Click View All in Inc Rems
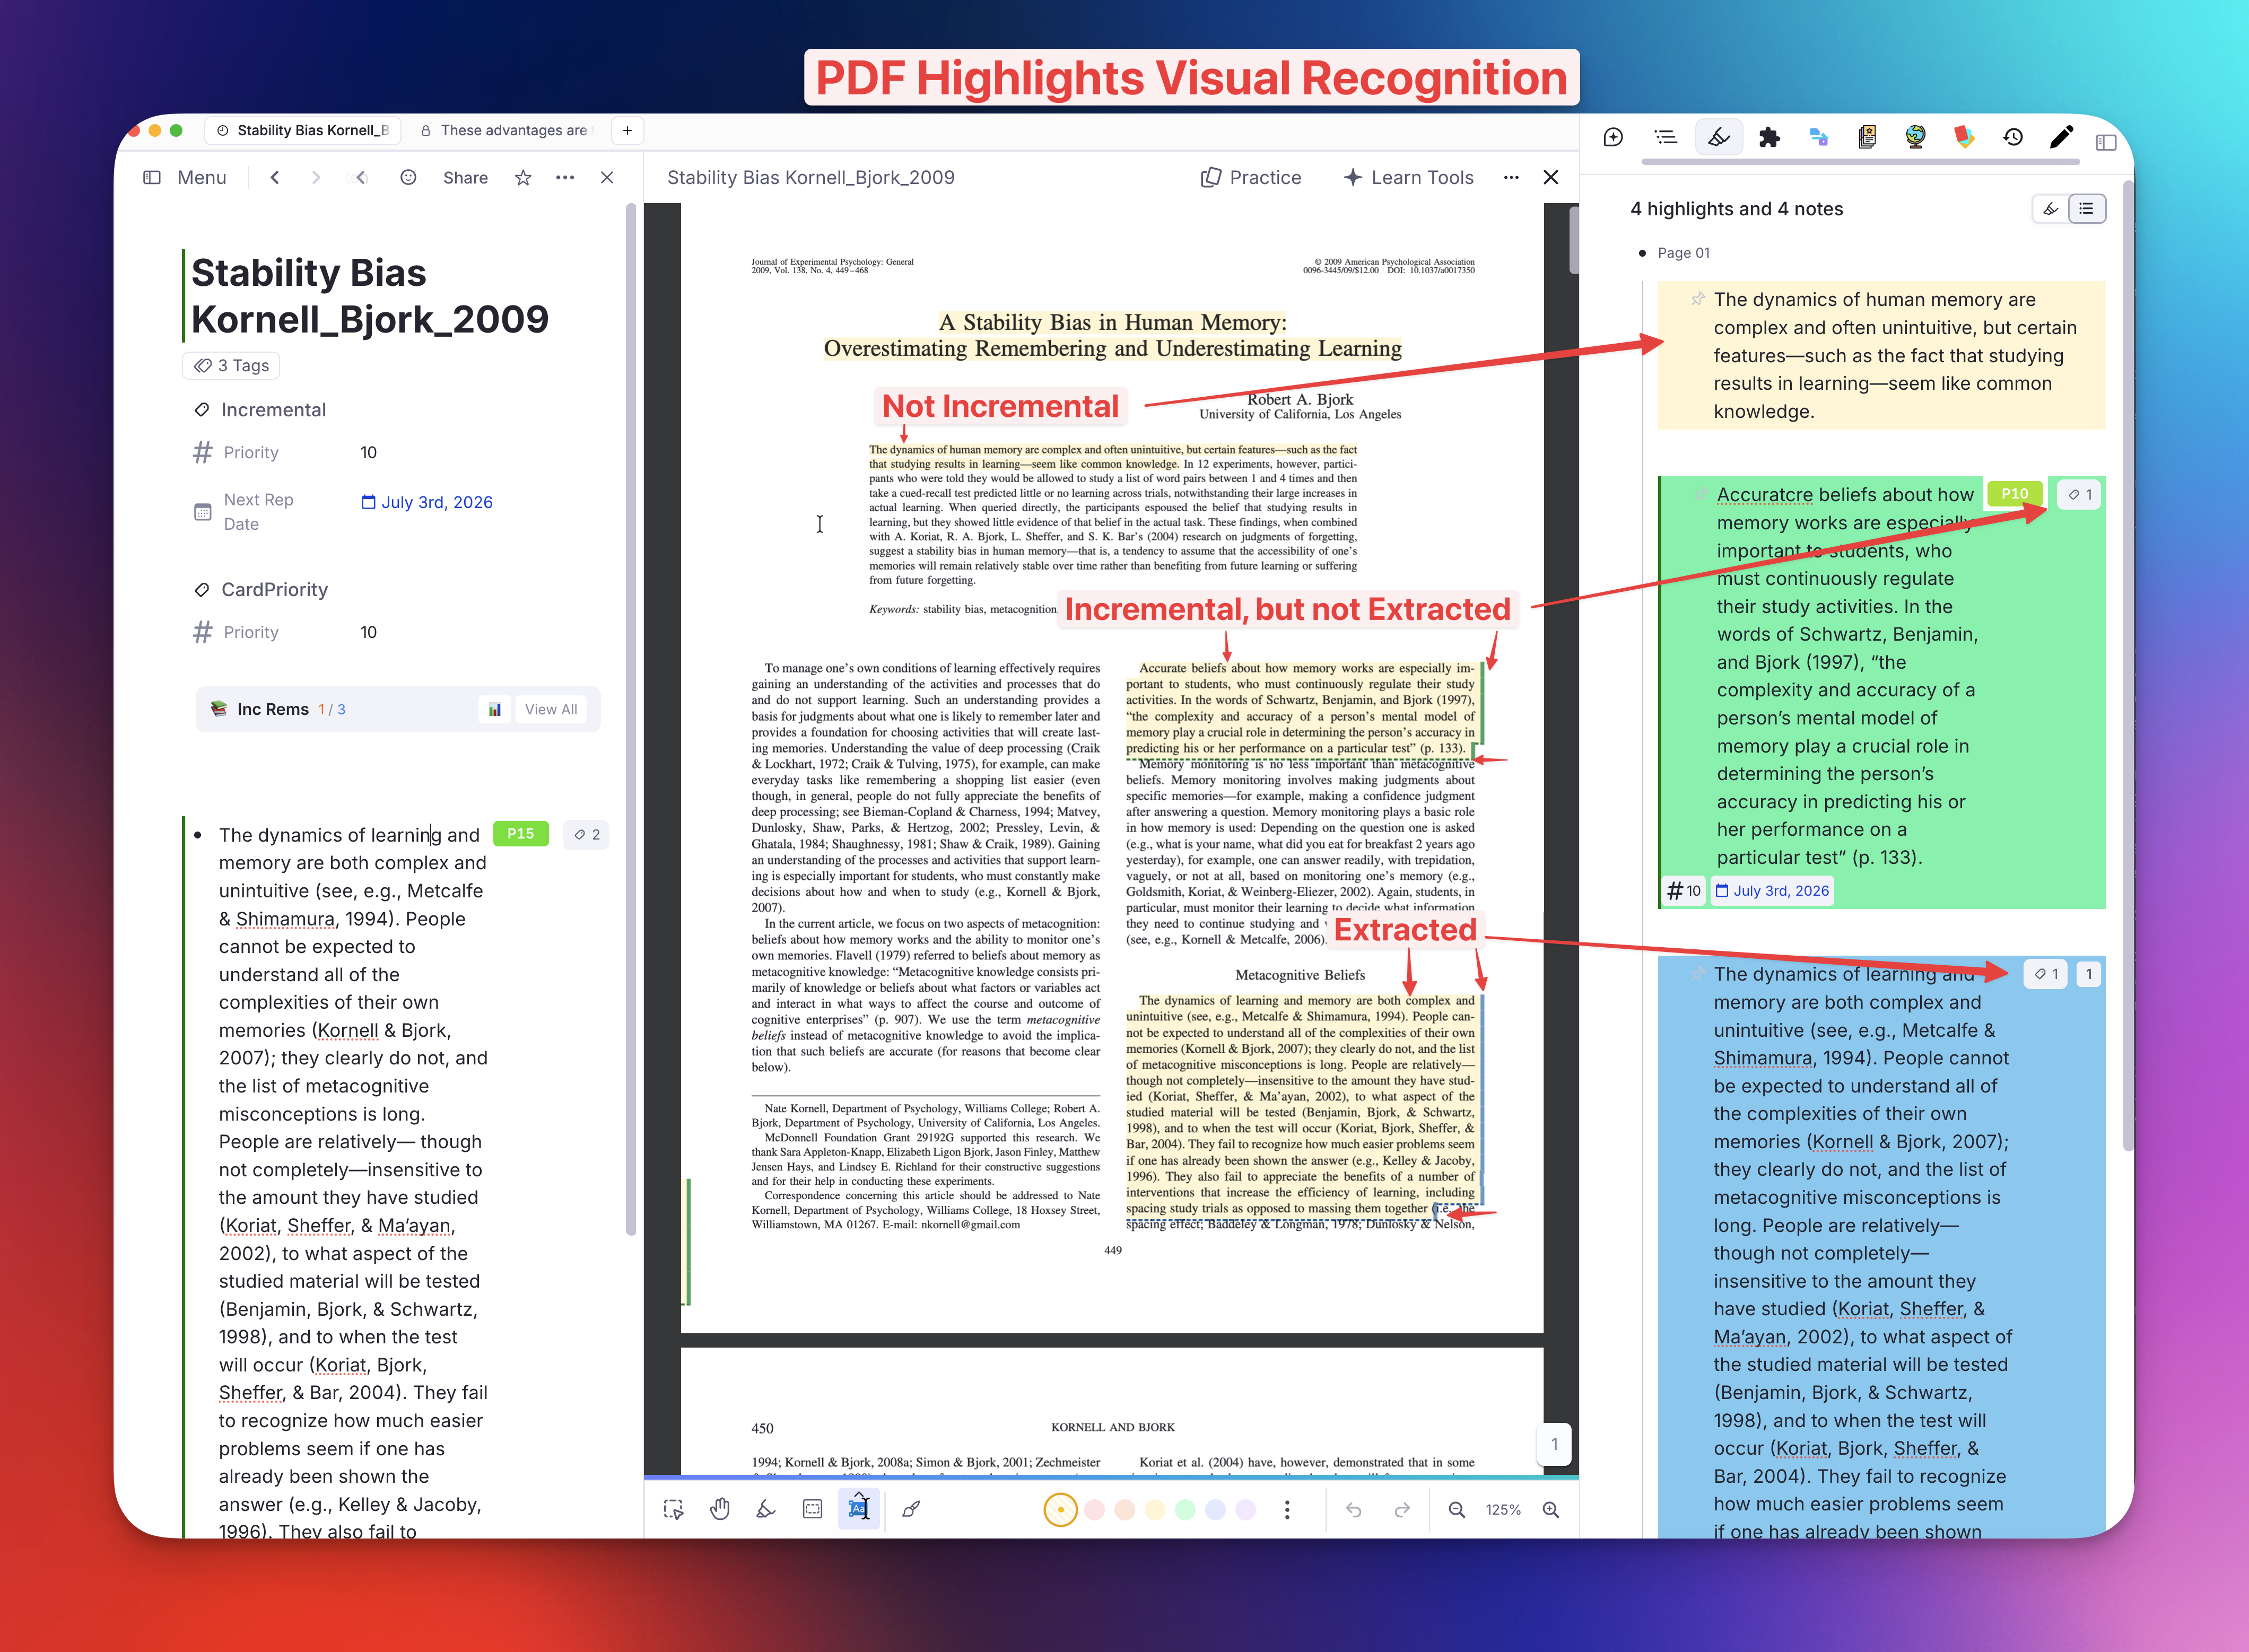 551,709
